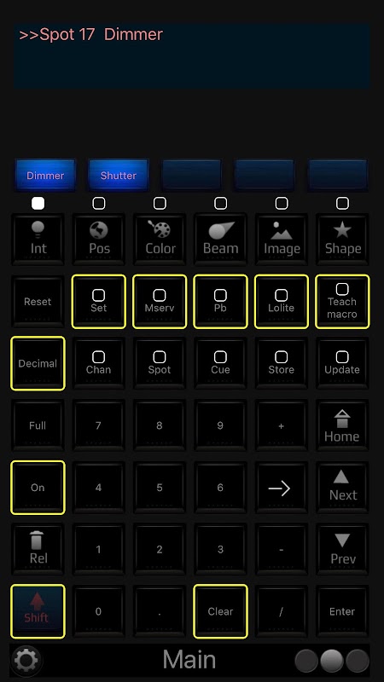Open the Pos globe parameter group
384x682 pixels.
[99, 240]
